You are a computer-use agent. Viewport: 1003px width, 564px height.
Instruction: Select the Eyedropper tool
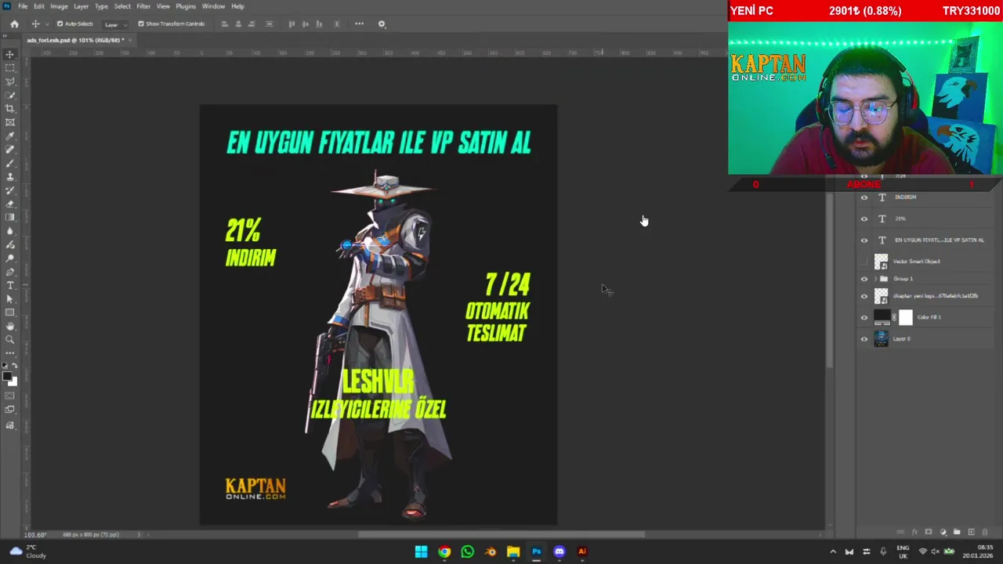(10, 136)
